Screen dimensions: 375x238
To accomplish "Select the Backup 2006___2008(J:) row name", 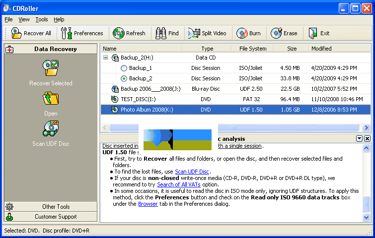I will (x=150, y=89).
